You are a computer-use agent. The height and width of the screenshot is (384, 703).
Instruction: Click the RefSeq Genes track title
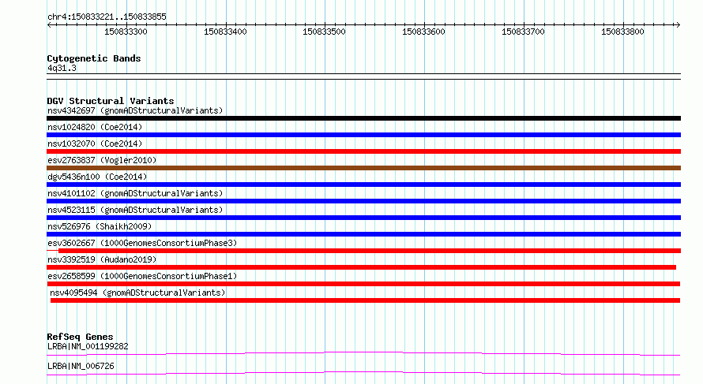pos(80,337)
